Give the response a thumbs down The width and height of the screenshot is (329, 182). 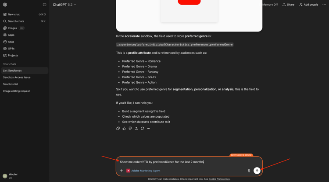pos(130,129)
